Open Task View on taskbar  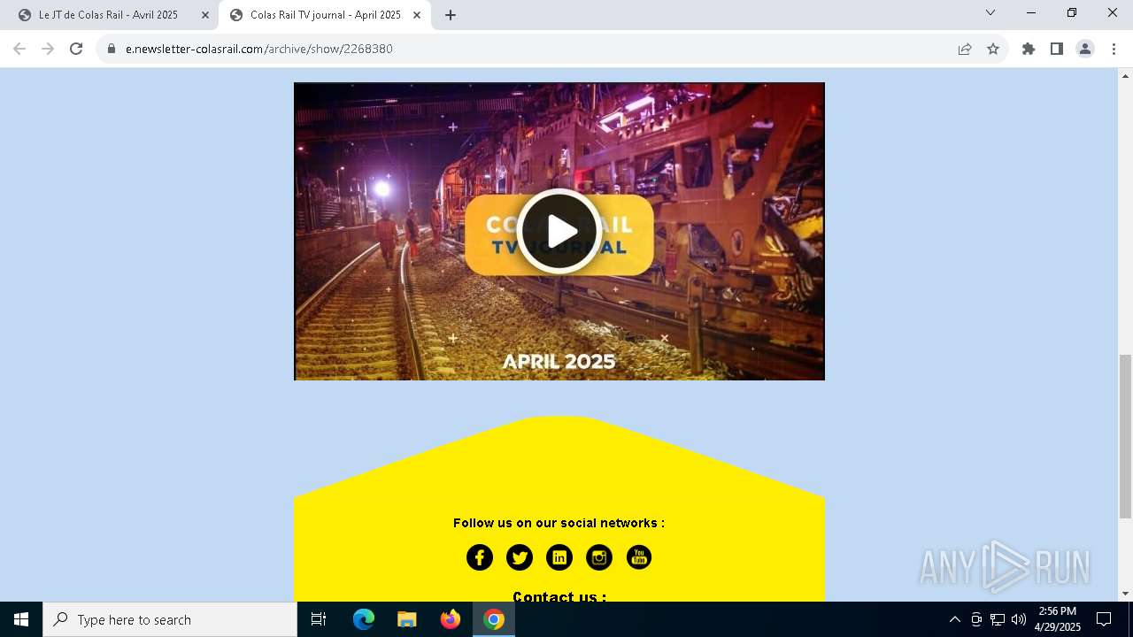[319, 619]
